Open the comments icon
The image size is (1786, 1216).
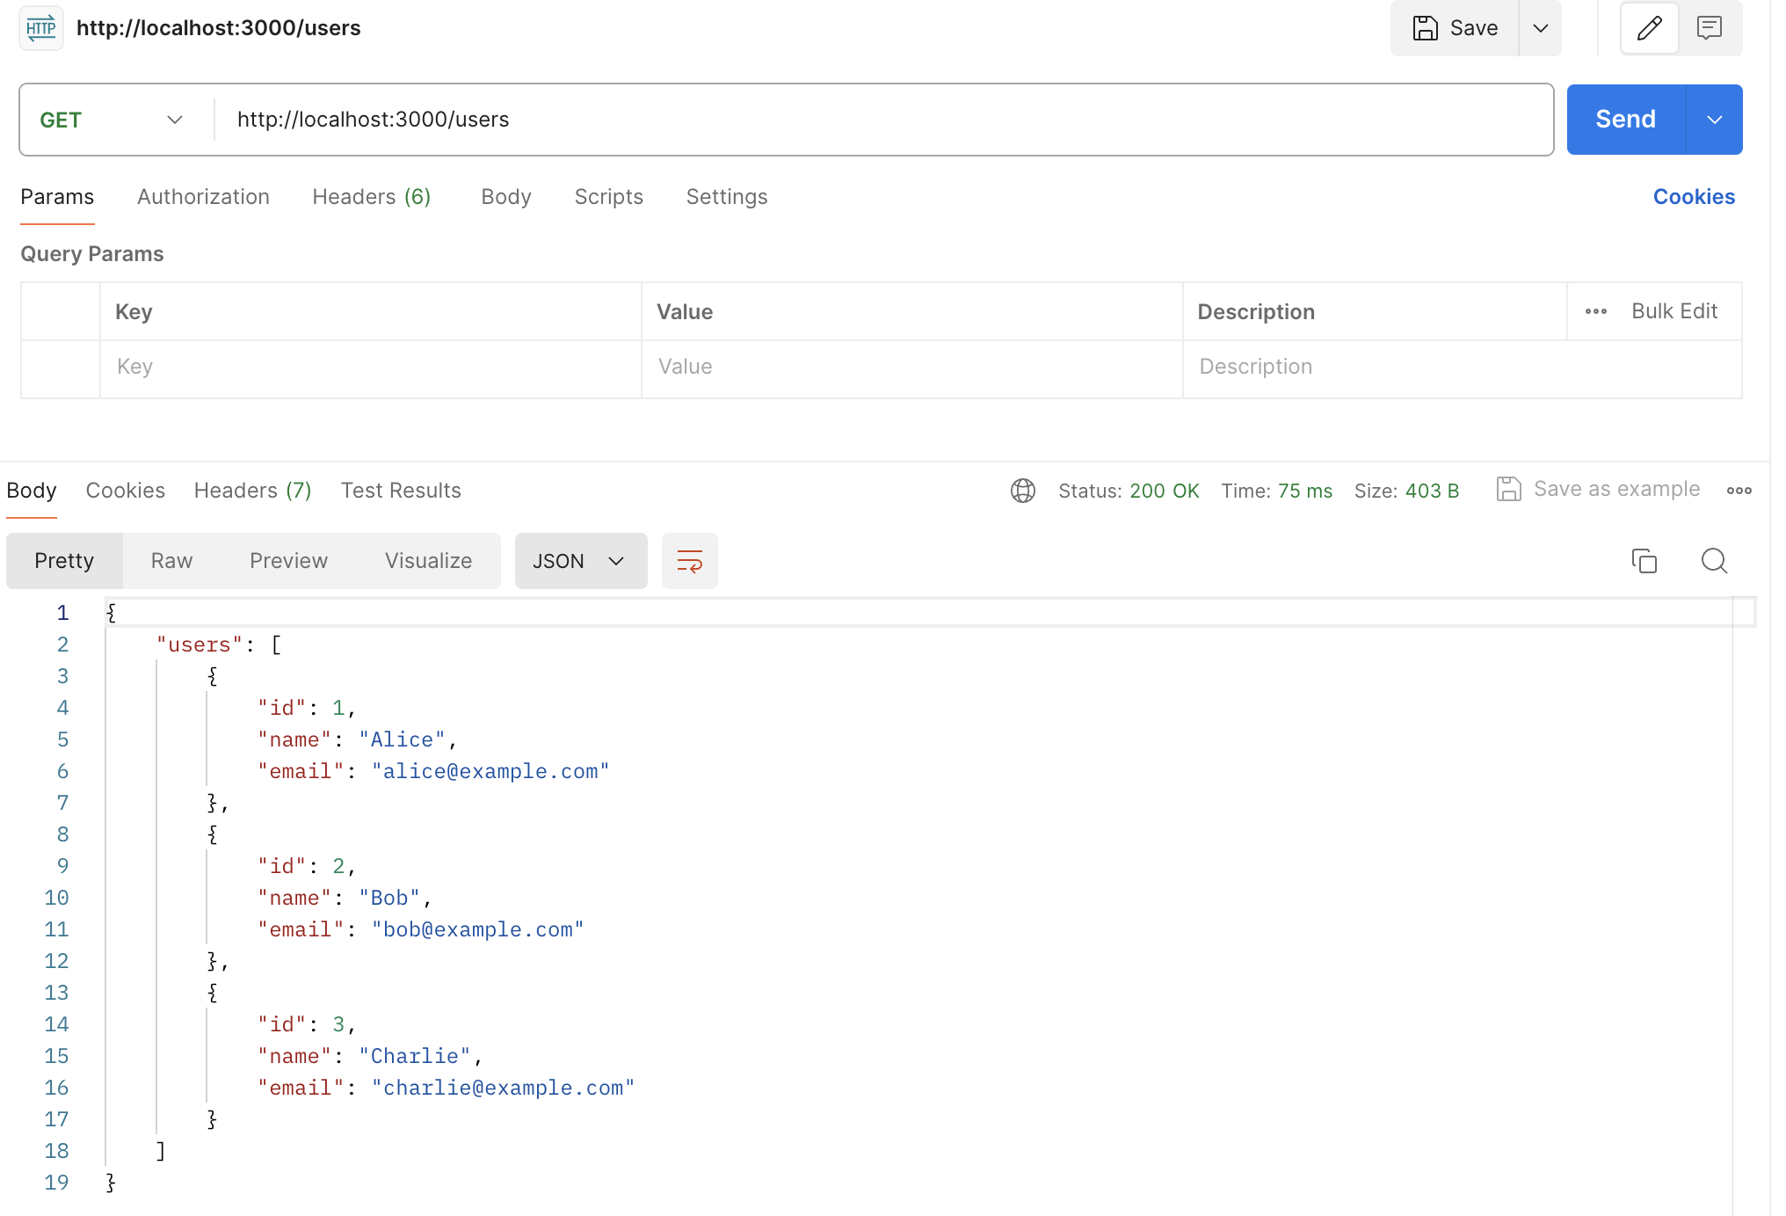click(1709, 28)
